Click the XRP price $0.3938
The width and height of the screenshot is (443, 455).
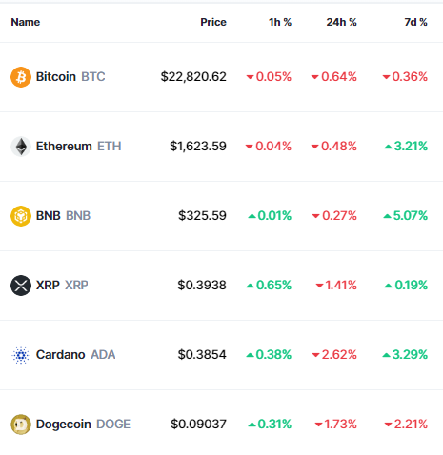pos(202,286)
